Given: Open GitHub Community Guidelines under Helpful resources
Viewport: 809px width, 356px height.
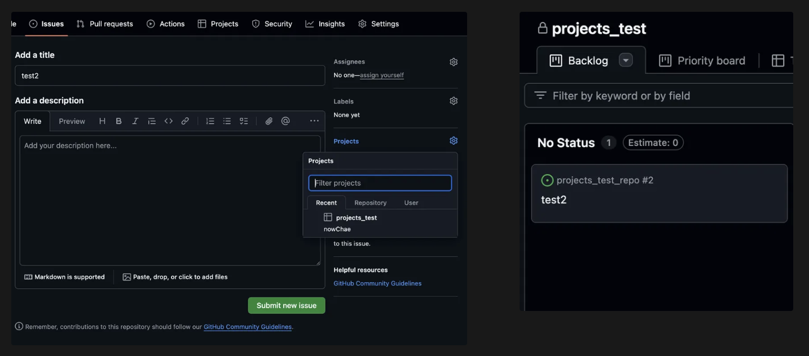Looking at the screenshot, I should (377, 283).
